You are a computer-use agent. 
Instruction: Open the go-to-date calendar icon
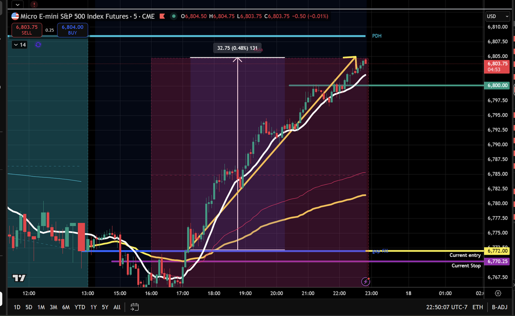135,307
